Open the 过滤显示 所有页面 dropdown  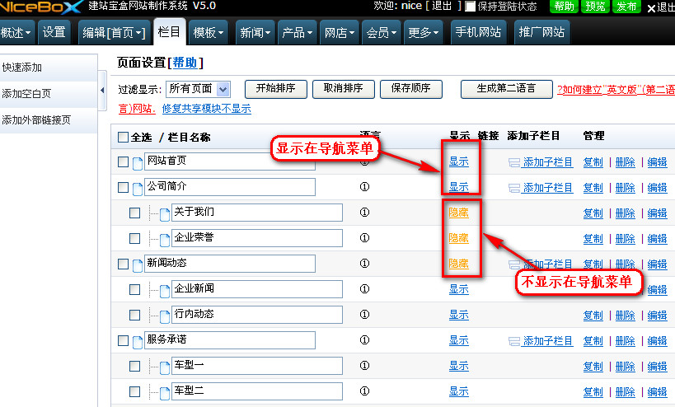click(198, 88)
